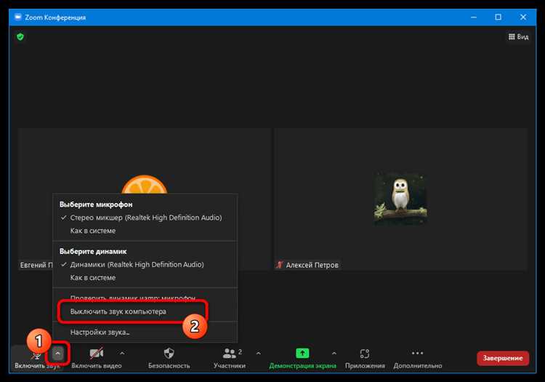Click the Евгений participant name label
Viewport: 545px width, 382px height.
click(36, 265)
